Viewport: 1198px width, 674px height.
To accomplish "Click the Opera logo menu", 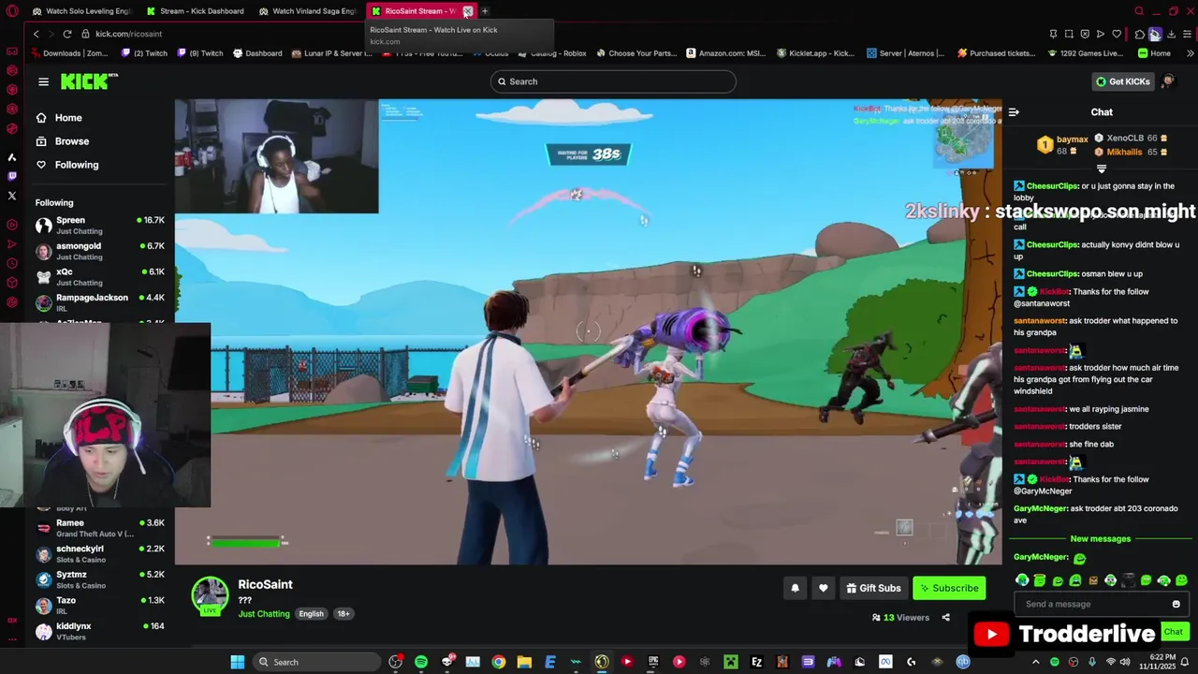I will point(12,11).
